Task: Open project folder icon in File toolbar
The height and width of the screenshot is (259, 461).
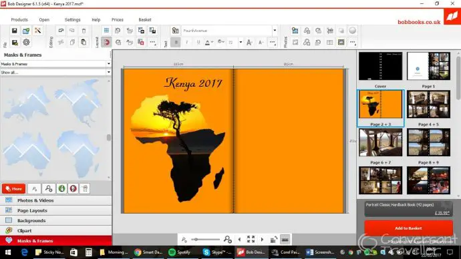Action: coord(26,31)
